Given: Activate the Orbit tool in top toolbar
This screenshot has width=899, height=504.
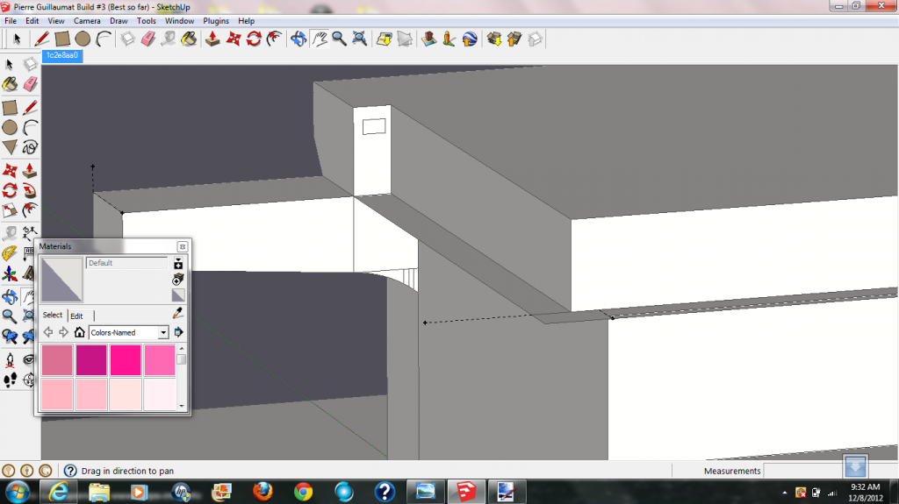Looking at the screenshot, I should click(x=298, y=39).
